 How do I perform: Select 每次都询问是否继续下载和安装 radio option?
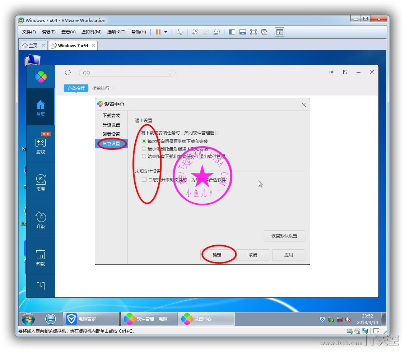(x=144, y=141)
